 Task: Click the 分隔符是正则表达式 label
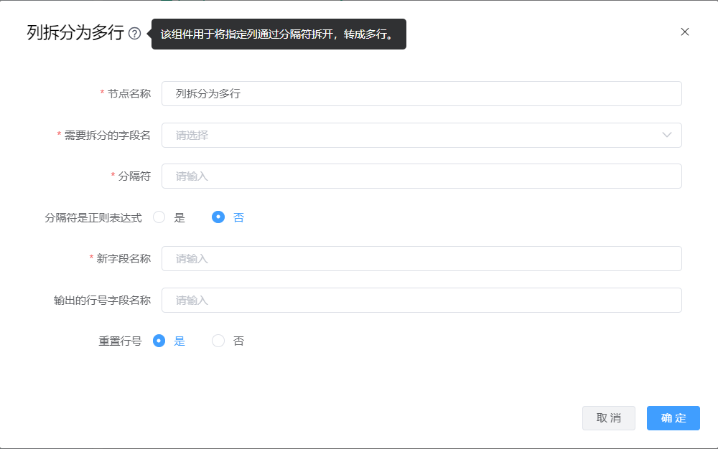point(93,217)
